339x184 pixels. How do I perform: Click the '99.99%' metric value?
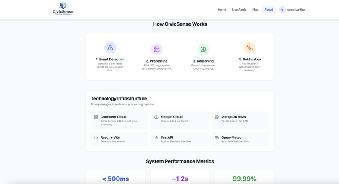[x=244, y=179]
